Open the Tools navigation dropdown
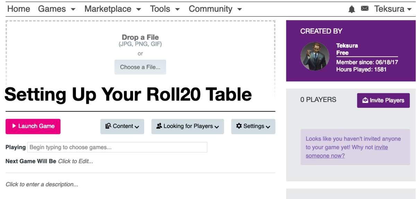The height and width of the screenshot is (199, 416). (x=165, y=9)
